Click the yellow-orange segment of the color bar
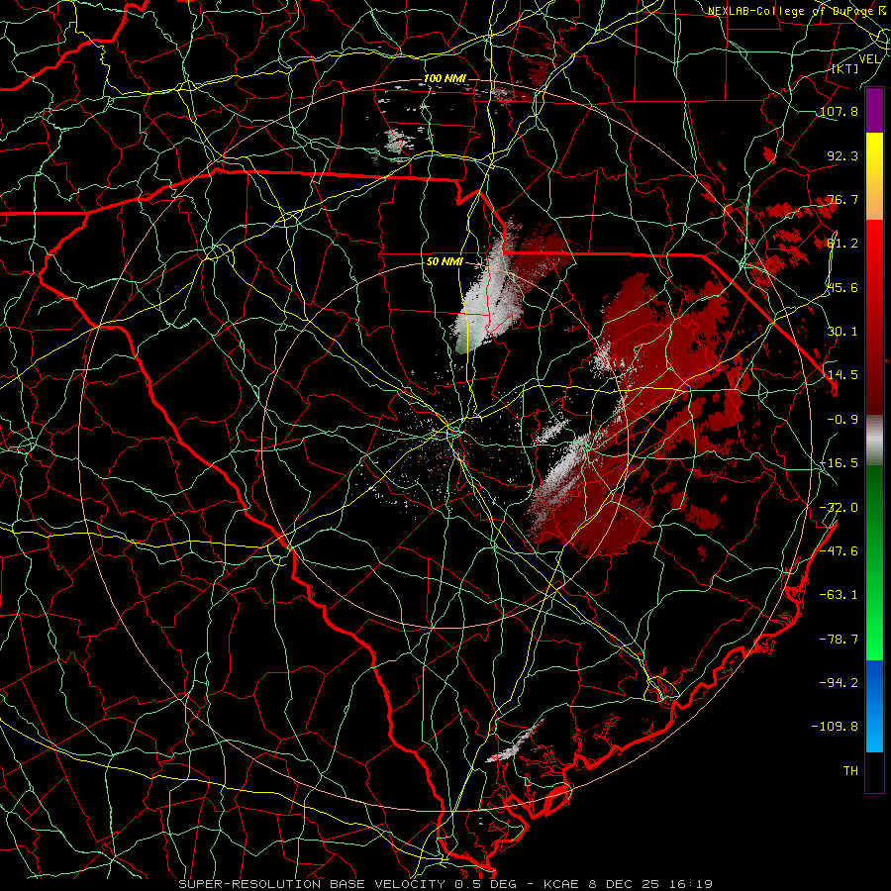This screenshot has height=891, width=891. pyautogui.click(x=874, y=176)
